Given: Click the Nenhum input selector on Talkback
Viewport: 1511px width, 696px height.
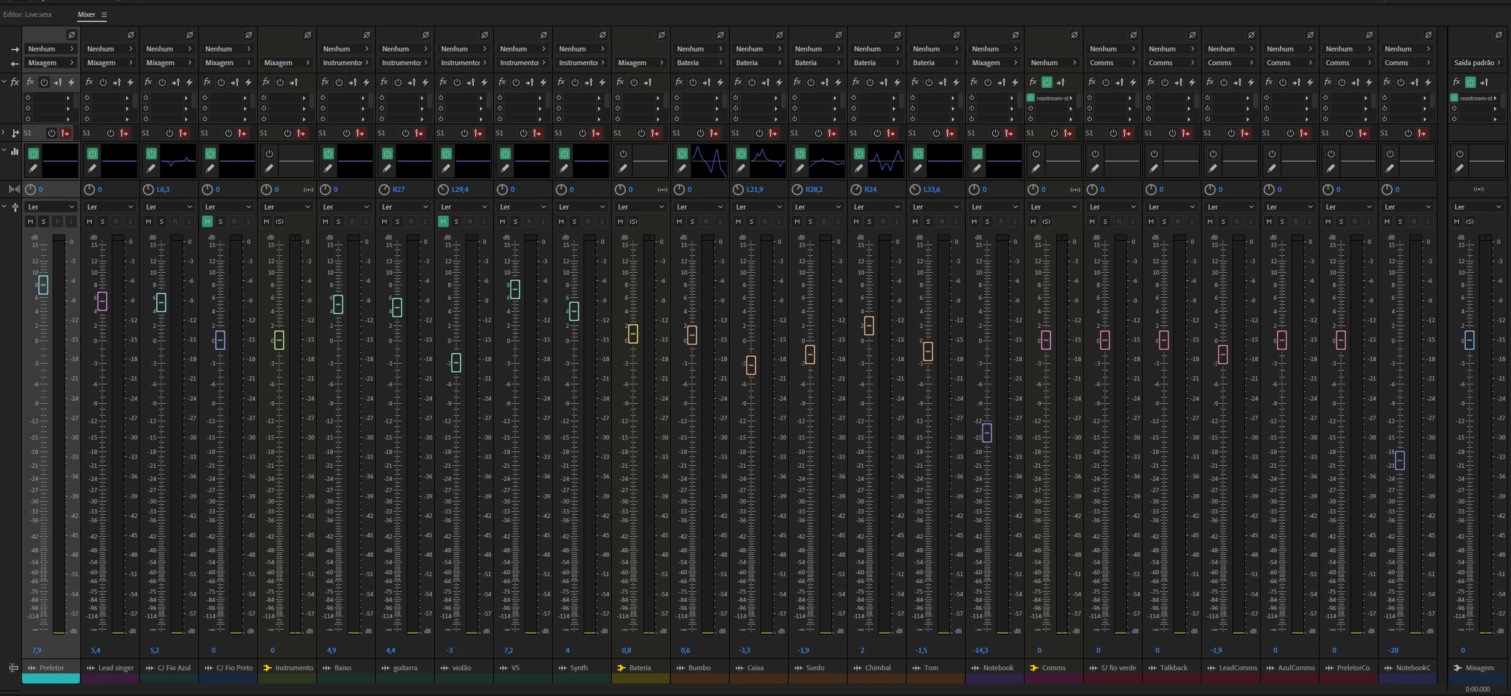Looking at the screenshot, I should (1171, 49).
